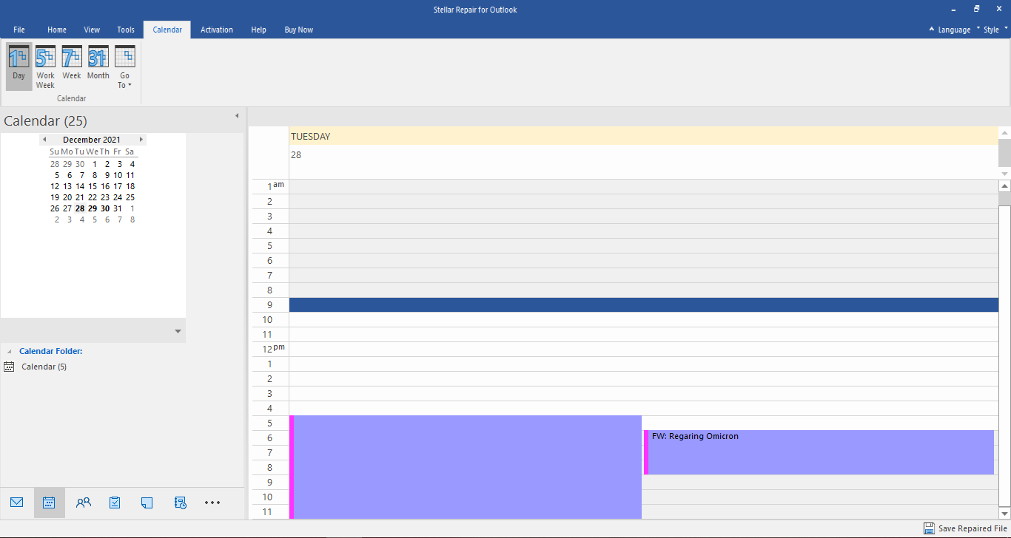The height and width of the screenshot is (538, 1011).
Task: Select the Calendar navigation icon
Action: coord(49,503)
